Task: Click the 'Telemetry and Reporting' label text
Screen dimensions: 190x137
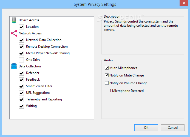Action: click(x=44, y=99)
